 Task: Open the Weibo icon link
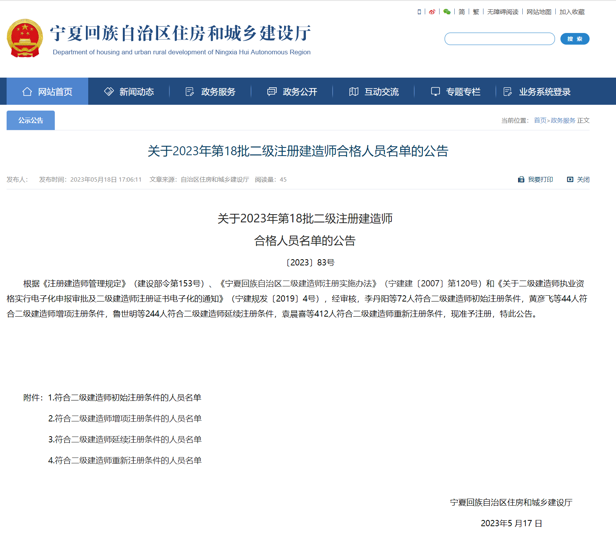[432, 12]
